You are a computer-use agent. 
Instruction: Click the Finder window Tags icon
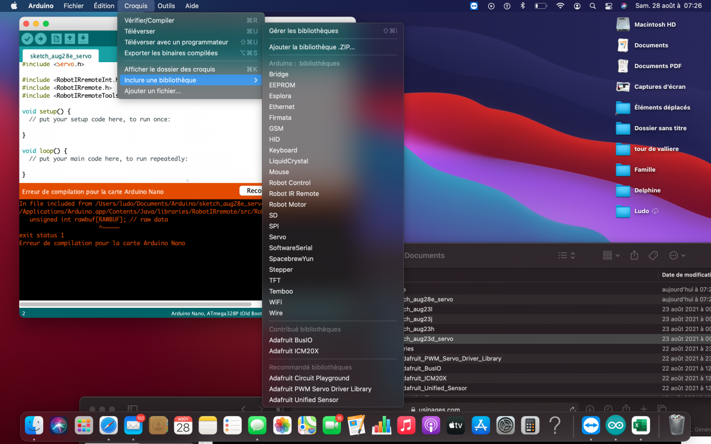point(653,255)
